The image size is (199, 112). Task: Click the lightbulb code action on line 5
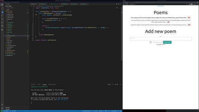click(36, 15)
